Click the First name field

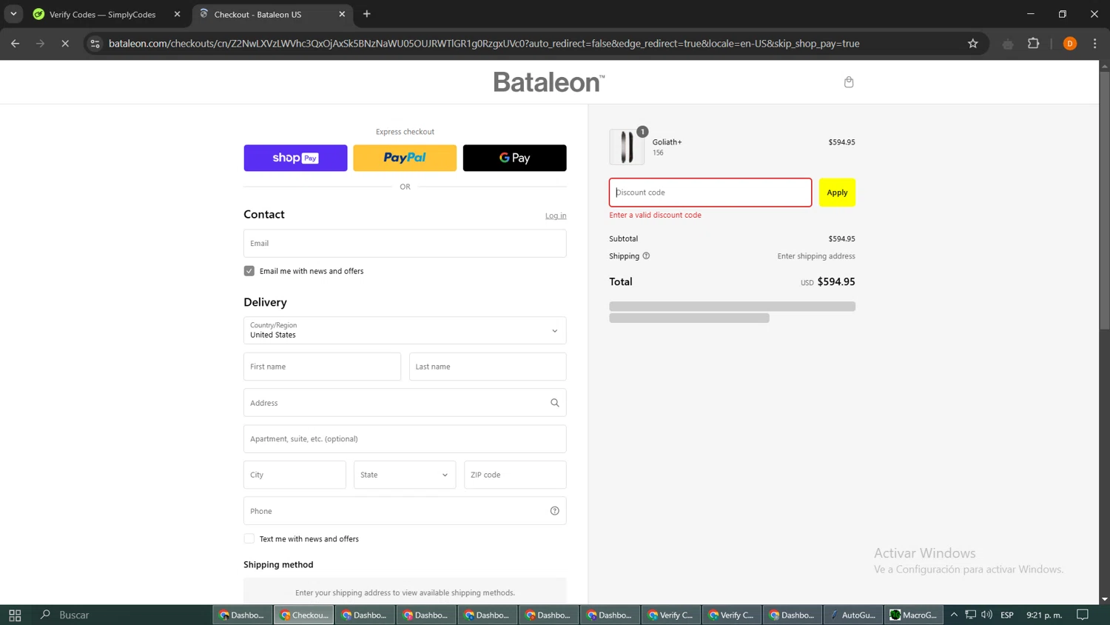tap(322, 367)
